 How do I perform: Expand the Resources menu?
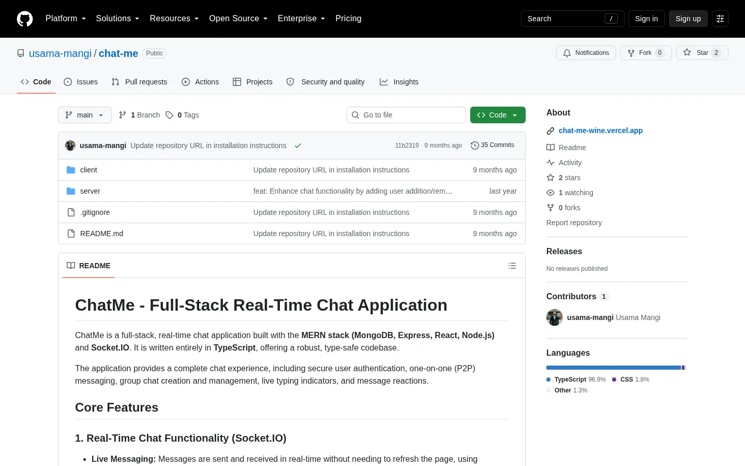pyautogui.click(x=174, y=19)
